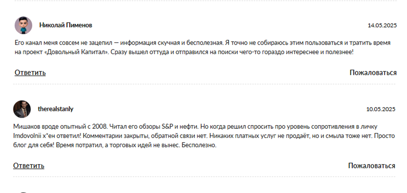Select the date 10.05.2025
Image resolution: width=407 pixels, height=193 pixels.
381,109
